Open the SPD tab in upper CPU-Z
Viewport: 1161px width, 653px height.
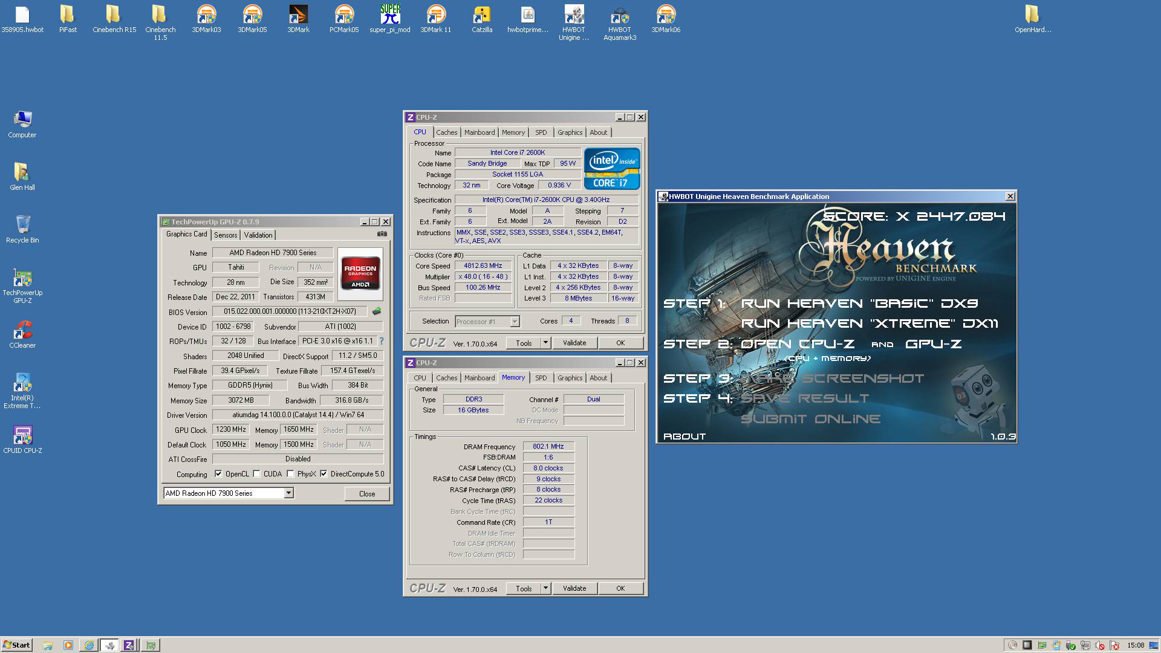(541, 132)
